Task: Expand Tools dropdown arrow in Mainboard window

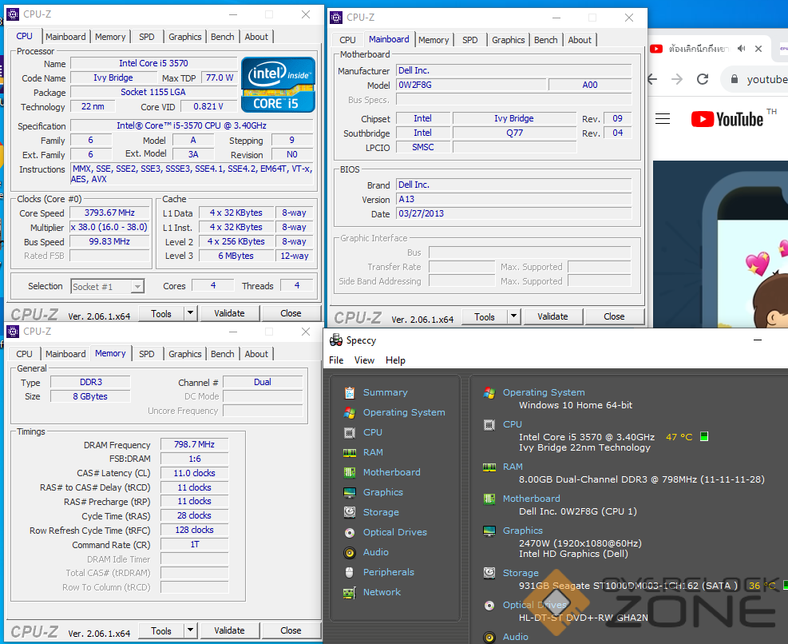Action: [513, 317]
